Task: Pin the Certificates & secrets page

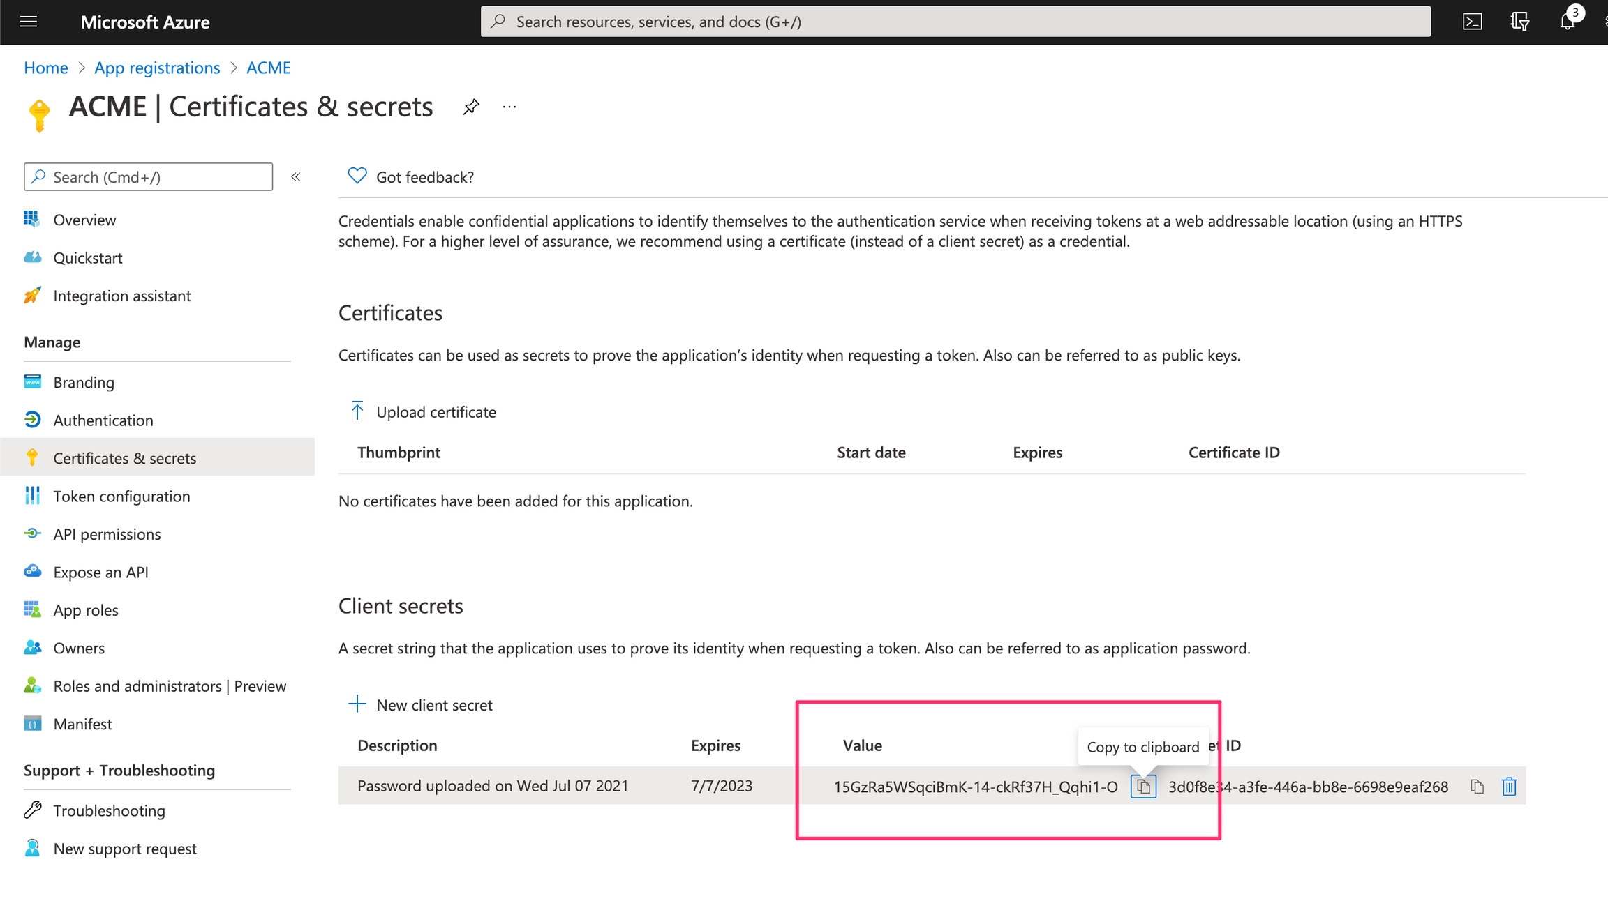Action: [471, 107]
